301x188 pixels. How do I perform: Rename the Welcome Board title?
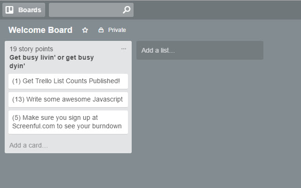click(40, 30)
